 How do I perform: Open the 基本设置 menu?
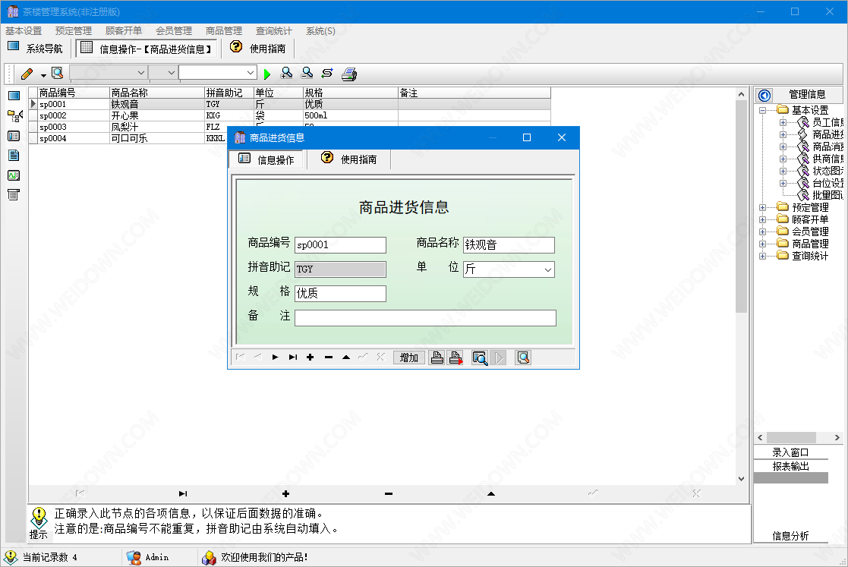(24, 31)
